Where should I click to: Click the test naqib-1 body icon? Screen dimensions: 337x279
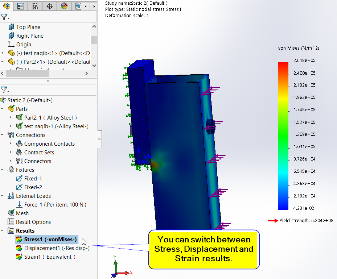19,126
